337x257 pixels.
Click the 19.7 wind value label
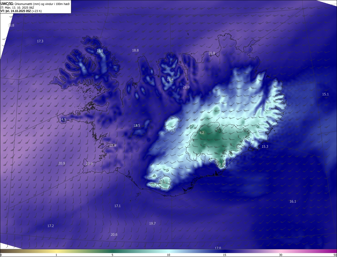tap(152, 224)
